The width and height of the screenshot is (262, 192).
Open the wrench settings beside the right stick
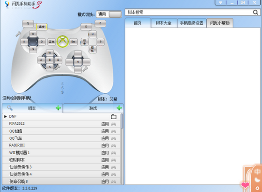[85, 69]
